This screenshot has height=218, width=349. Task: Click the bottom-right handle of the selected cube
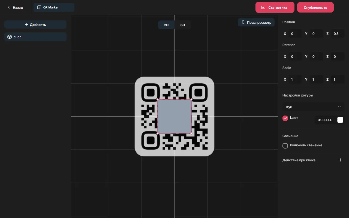click(x=191, y=133)
